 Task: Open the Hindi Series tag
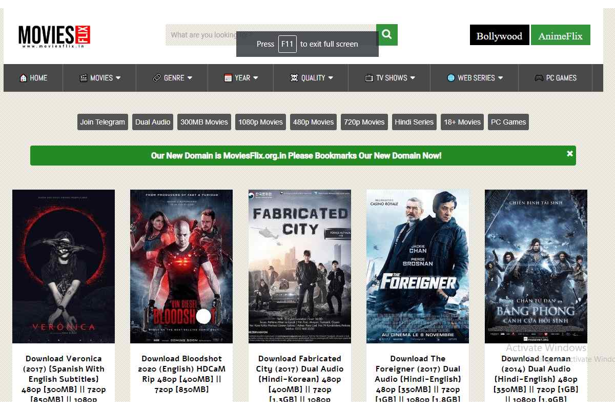(x=414, y=122)
